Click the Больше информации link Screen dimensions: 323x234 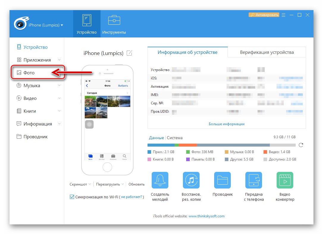click(227, 124)
